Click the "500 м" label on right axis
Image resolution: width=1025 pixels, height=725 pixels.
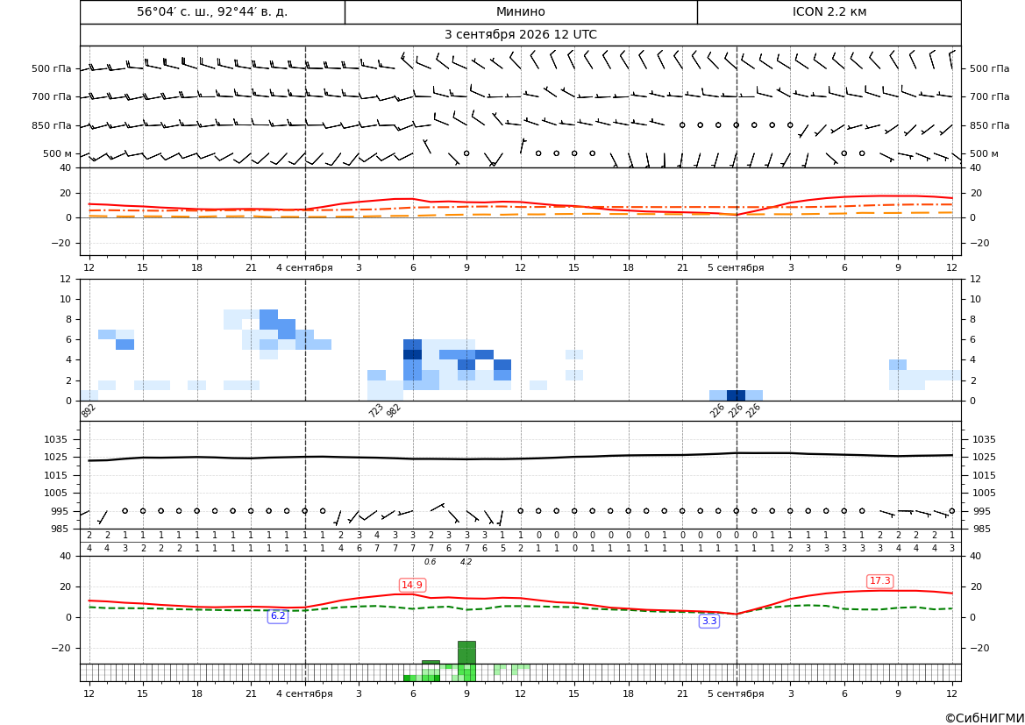tap(984, 153)
